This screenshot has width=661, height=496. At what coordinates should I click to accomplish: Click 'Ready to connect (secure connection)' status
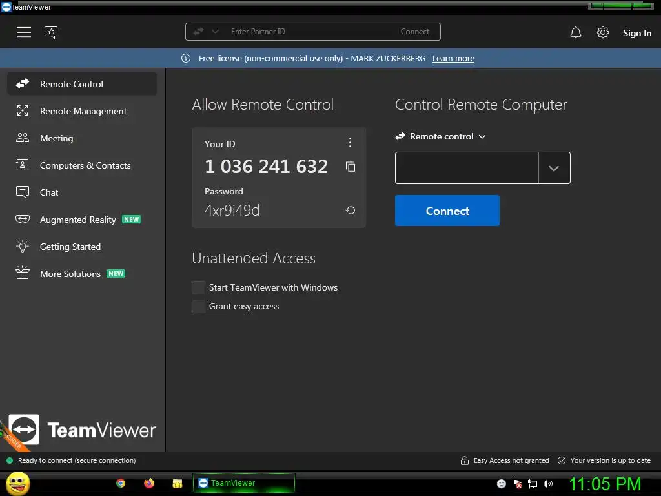tap(77, 460)
